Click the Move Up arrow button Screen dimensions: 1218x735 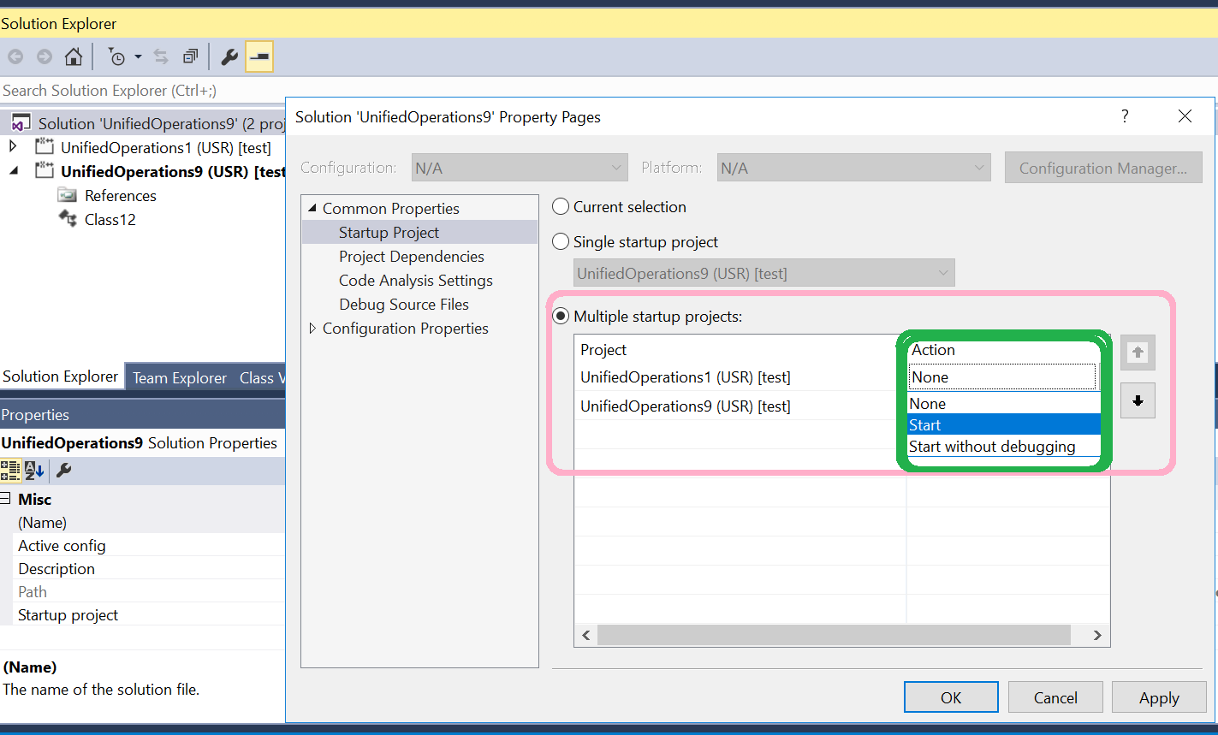click(x=1137, y=353)
